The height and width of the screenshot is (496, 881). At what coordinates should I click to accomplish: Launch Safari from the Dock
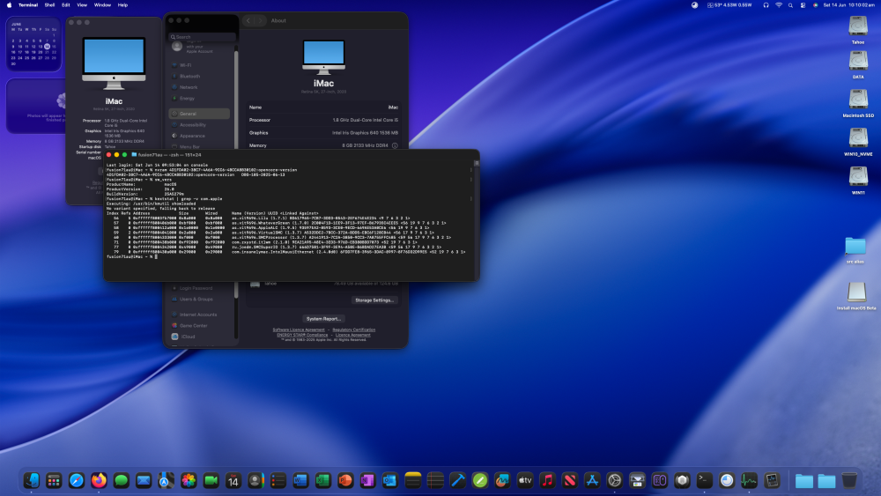77,480
